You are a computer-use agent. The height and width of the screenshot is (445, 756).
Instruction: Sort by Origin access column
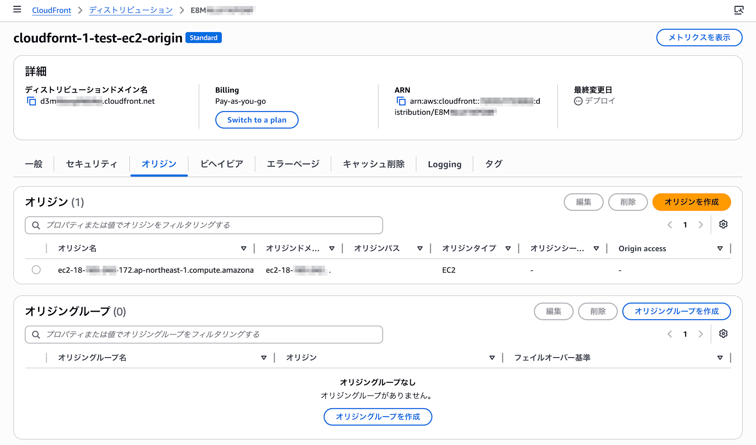coord(720,249)
